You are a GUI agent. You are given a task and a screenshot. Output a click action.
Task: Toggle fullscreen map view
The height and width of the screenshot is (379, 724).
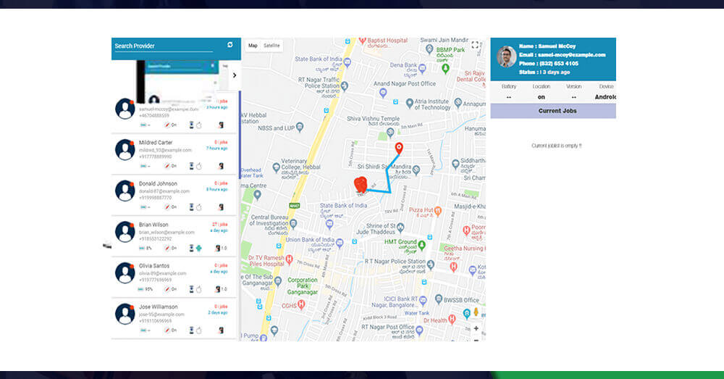(x=475, y=46)
